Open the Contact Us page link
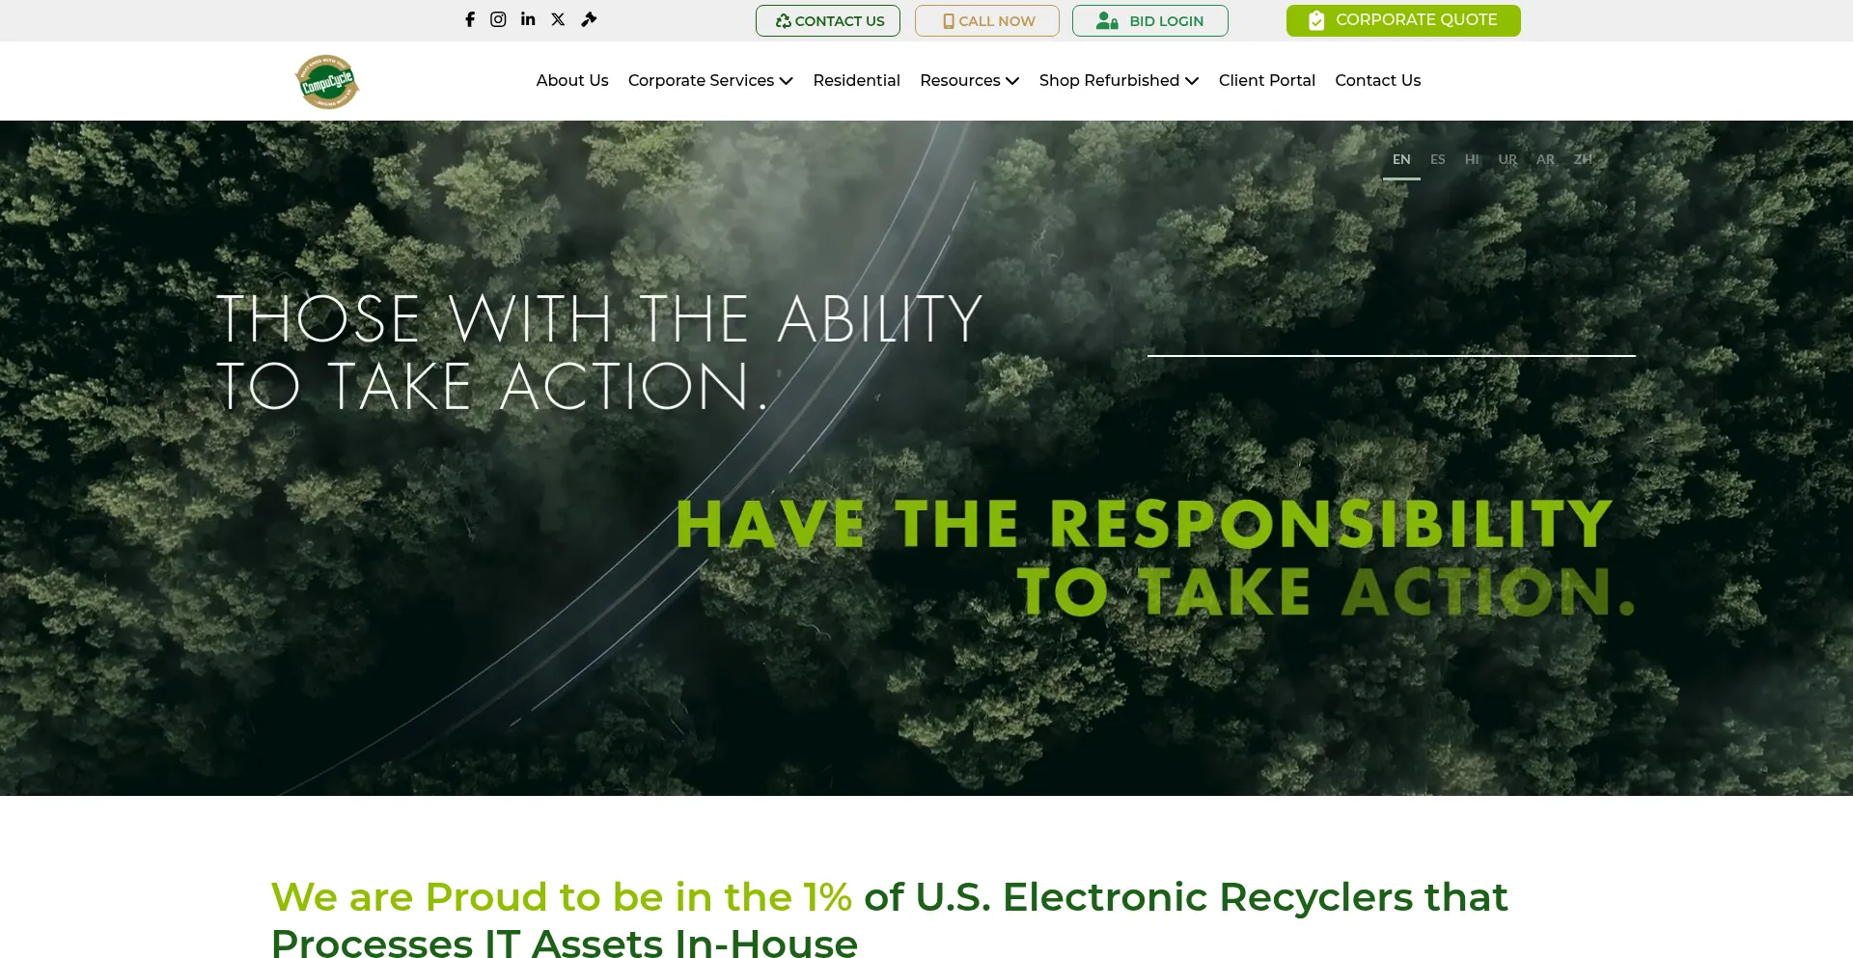The height and width of the screenshot is (958, 1853). click(1377, 80)
